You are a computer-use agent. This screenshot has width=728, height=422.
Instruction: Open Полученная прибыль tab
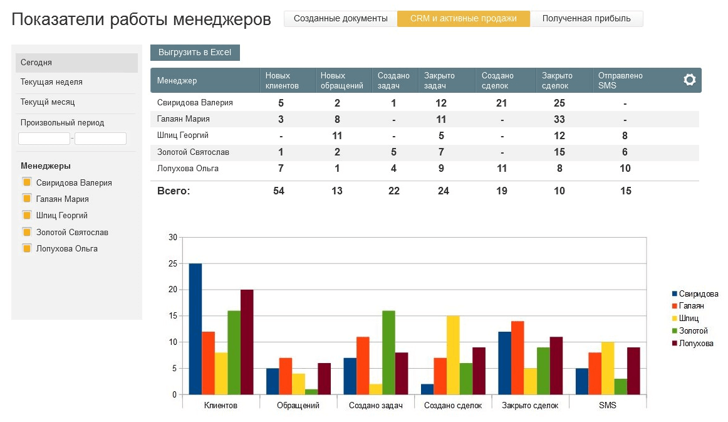(586, 19)
